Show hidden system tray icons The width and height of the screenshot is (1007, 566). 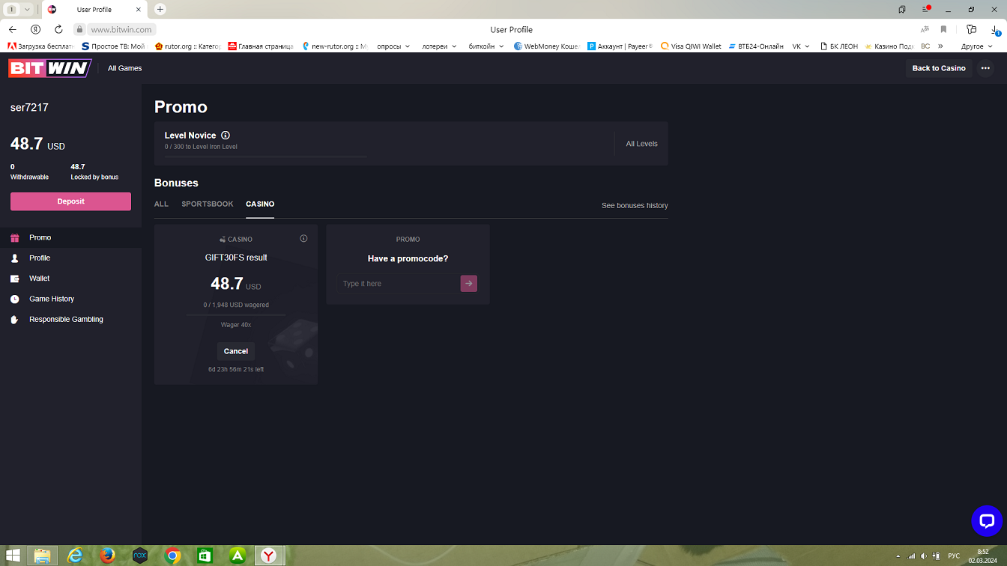tap(898, 556)
